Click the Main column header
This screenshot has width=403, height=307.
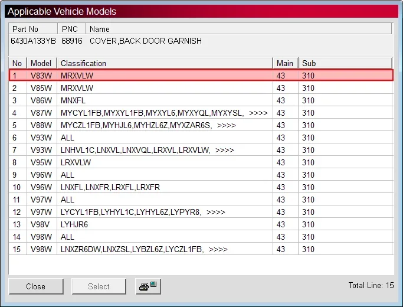tap(286, 63)
